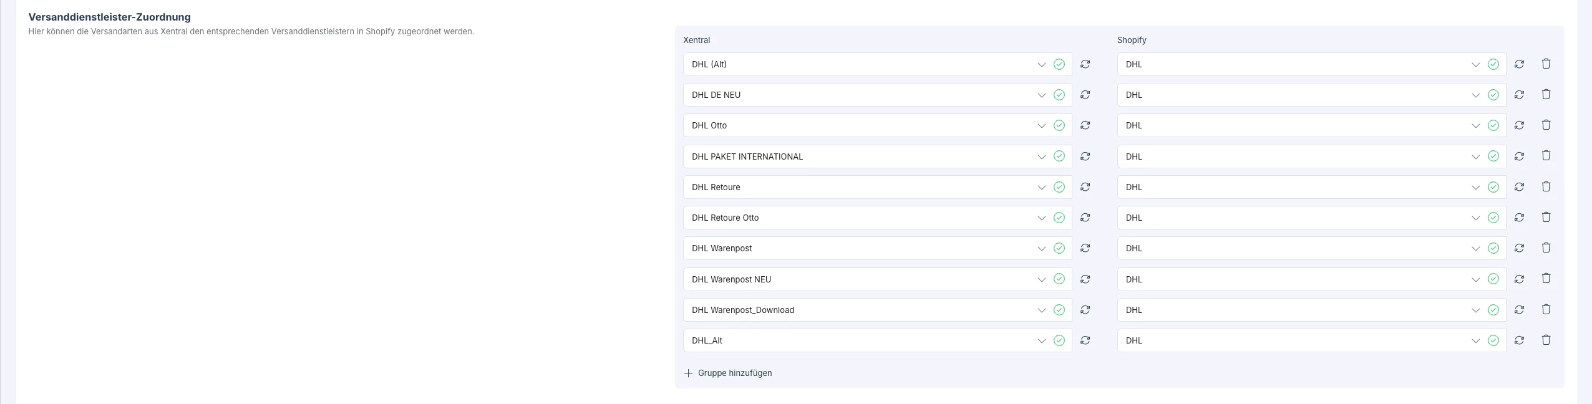Expand Shopify dropdown in DHL Otto row
Viewport: 1592px width, 404px height.
[x=1475, y=125]
